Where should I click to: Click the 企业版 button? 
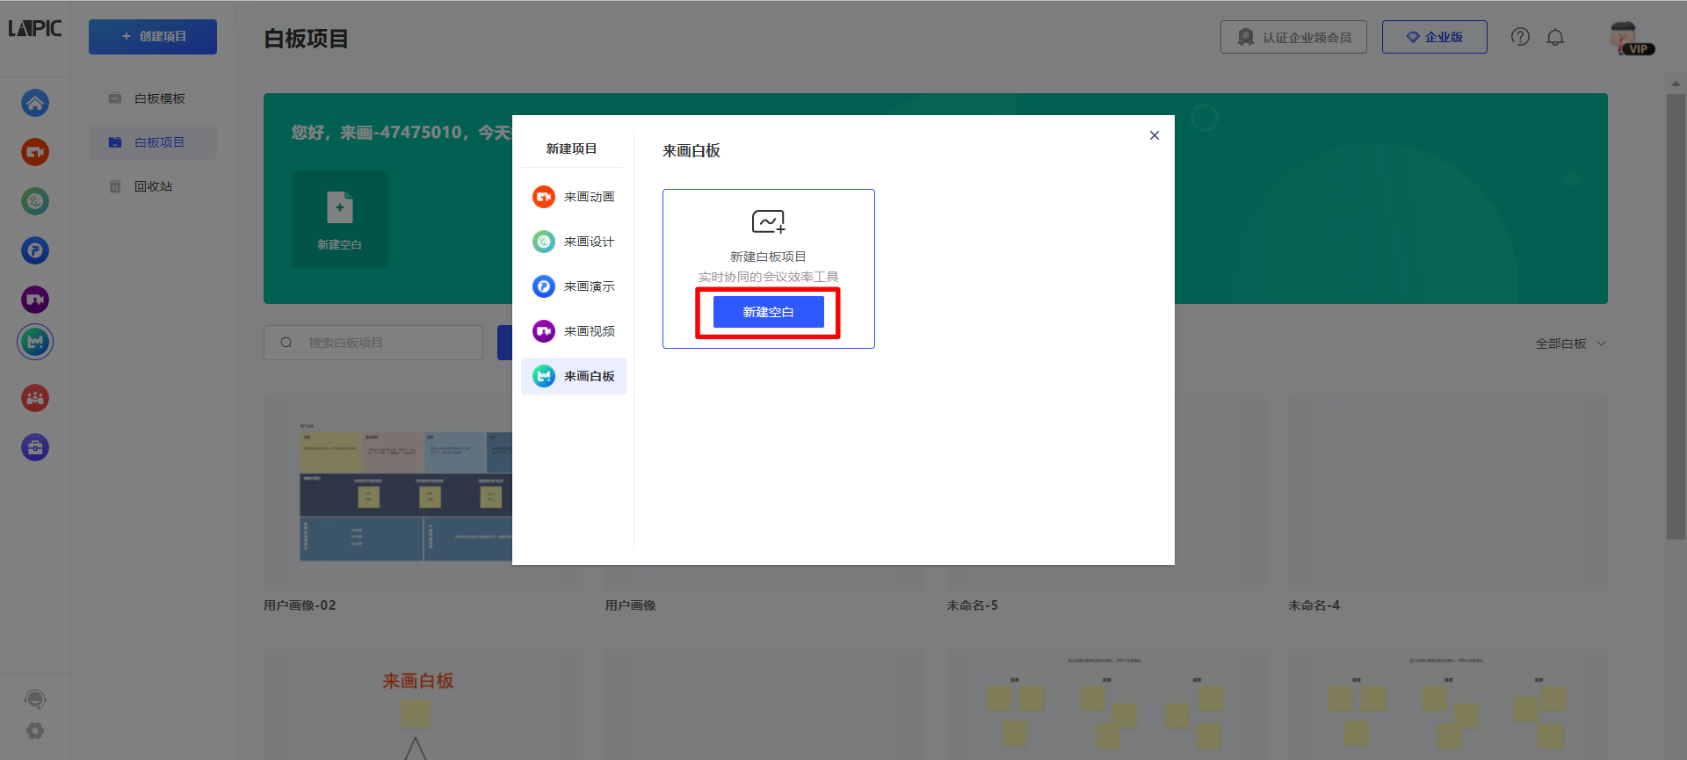point(1435,37)
